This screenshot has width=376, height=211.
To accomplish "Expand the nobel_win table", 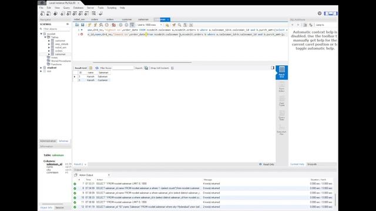I will 49,47.
